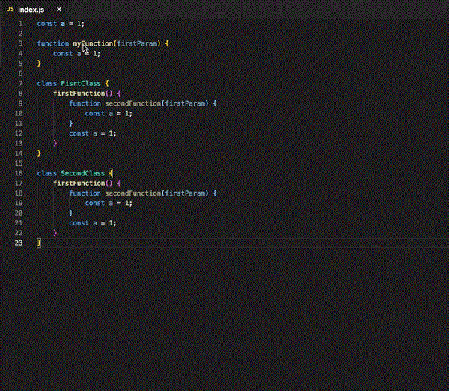
Task: Click const keyword on line 19
Action: click(95, 203)
